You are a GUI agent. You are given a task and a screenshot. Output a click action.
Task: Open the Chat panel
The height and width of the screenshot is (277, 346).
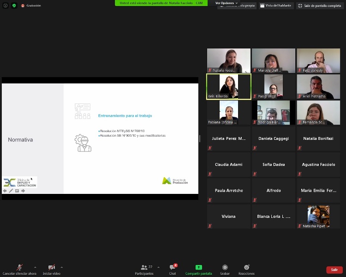coord(173,269)
